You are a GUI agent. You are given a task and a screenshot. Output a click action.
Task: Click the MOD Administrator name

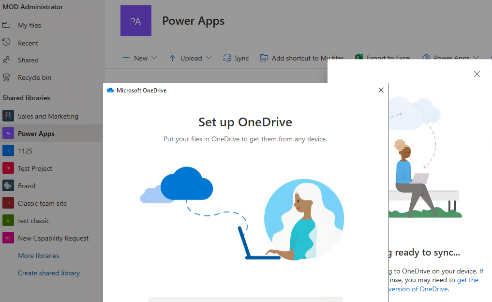tap(32, 7)
